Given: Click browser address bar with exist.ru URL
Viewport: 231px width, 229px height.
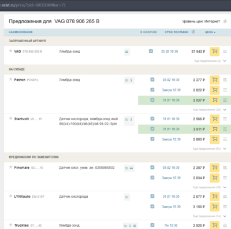Looking at the screenshot, I should tap(115, 5).
